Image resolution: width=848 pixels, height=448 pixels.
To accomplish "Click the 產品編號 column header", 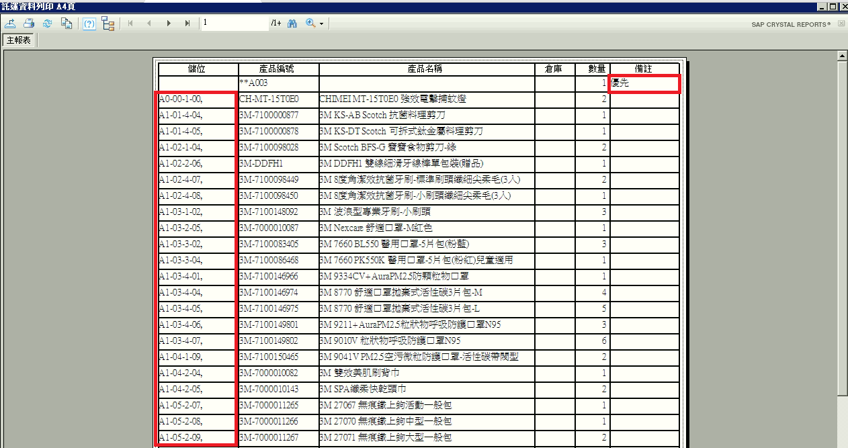I will (x=278, y=69).
